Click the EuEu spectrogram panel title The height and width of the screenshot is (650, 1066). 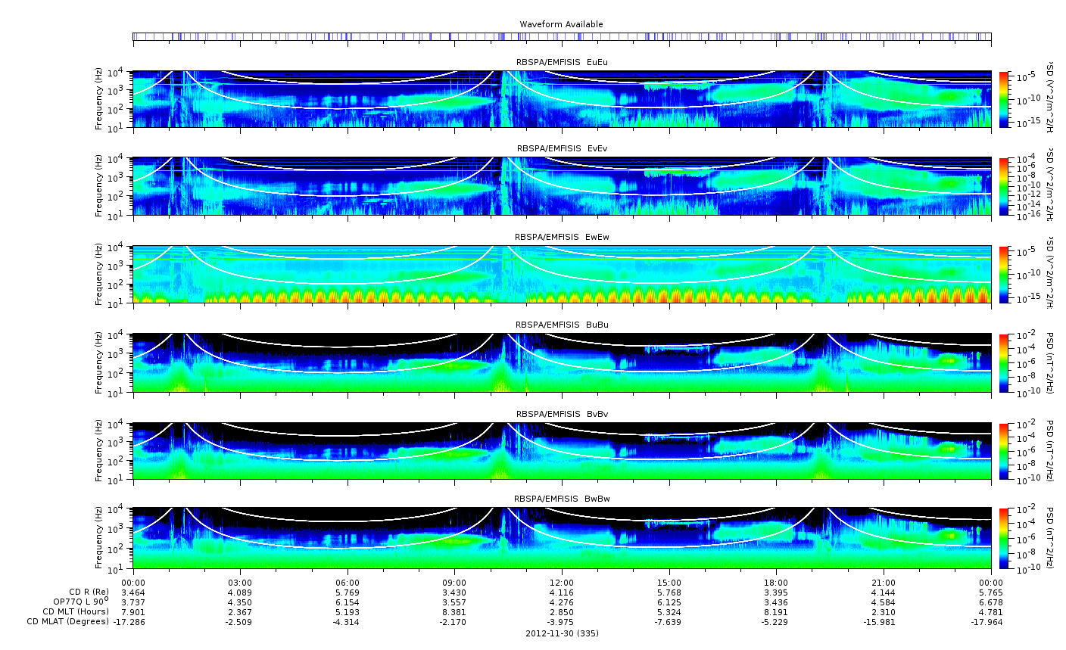tap(561, 62)
